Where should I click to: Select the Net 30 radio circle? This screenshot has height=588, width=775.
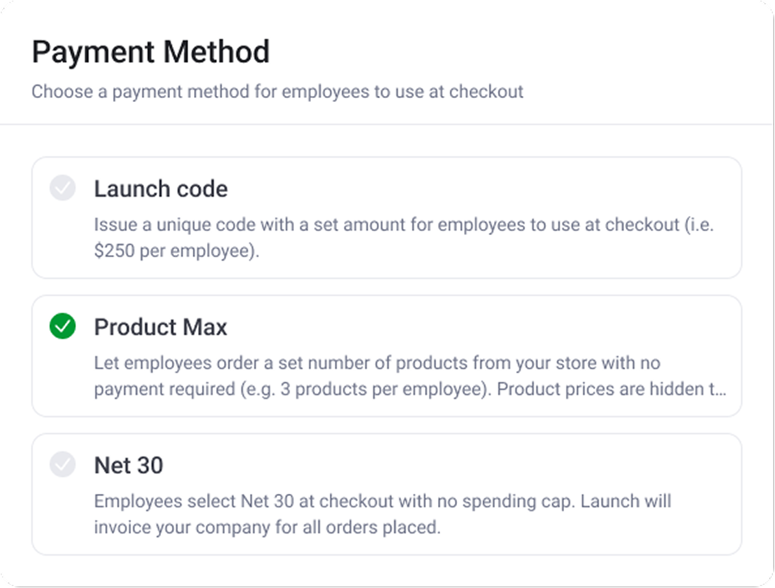tap(62, 465)
